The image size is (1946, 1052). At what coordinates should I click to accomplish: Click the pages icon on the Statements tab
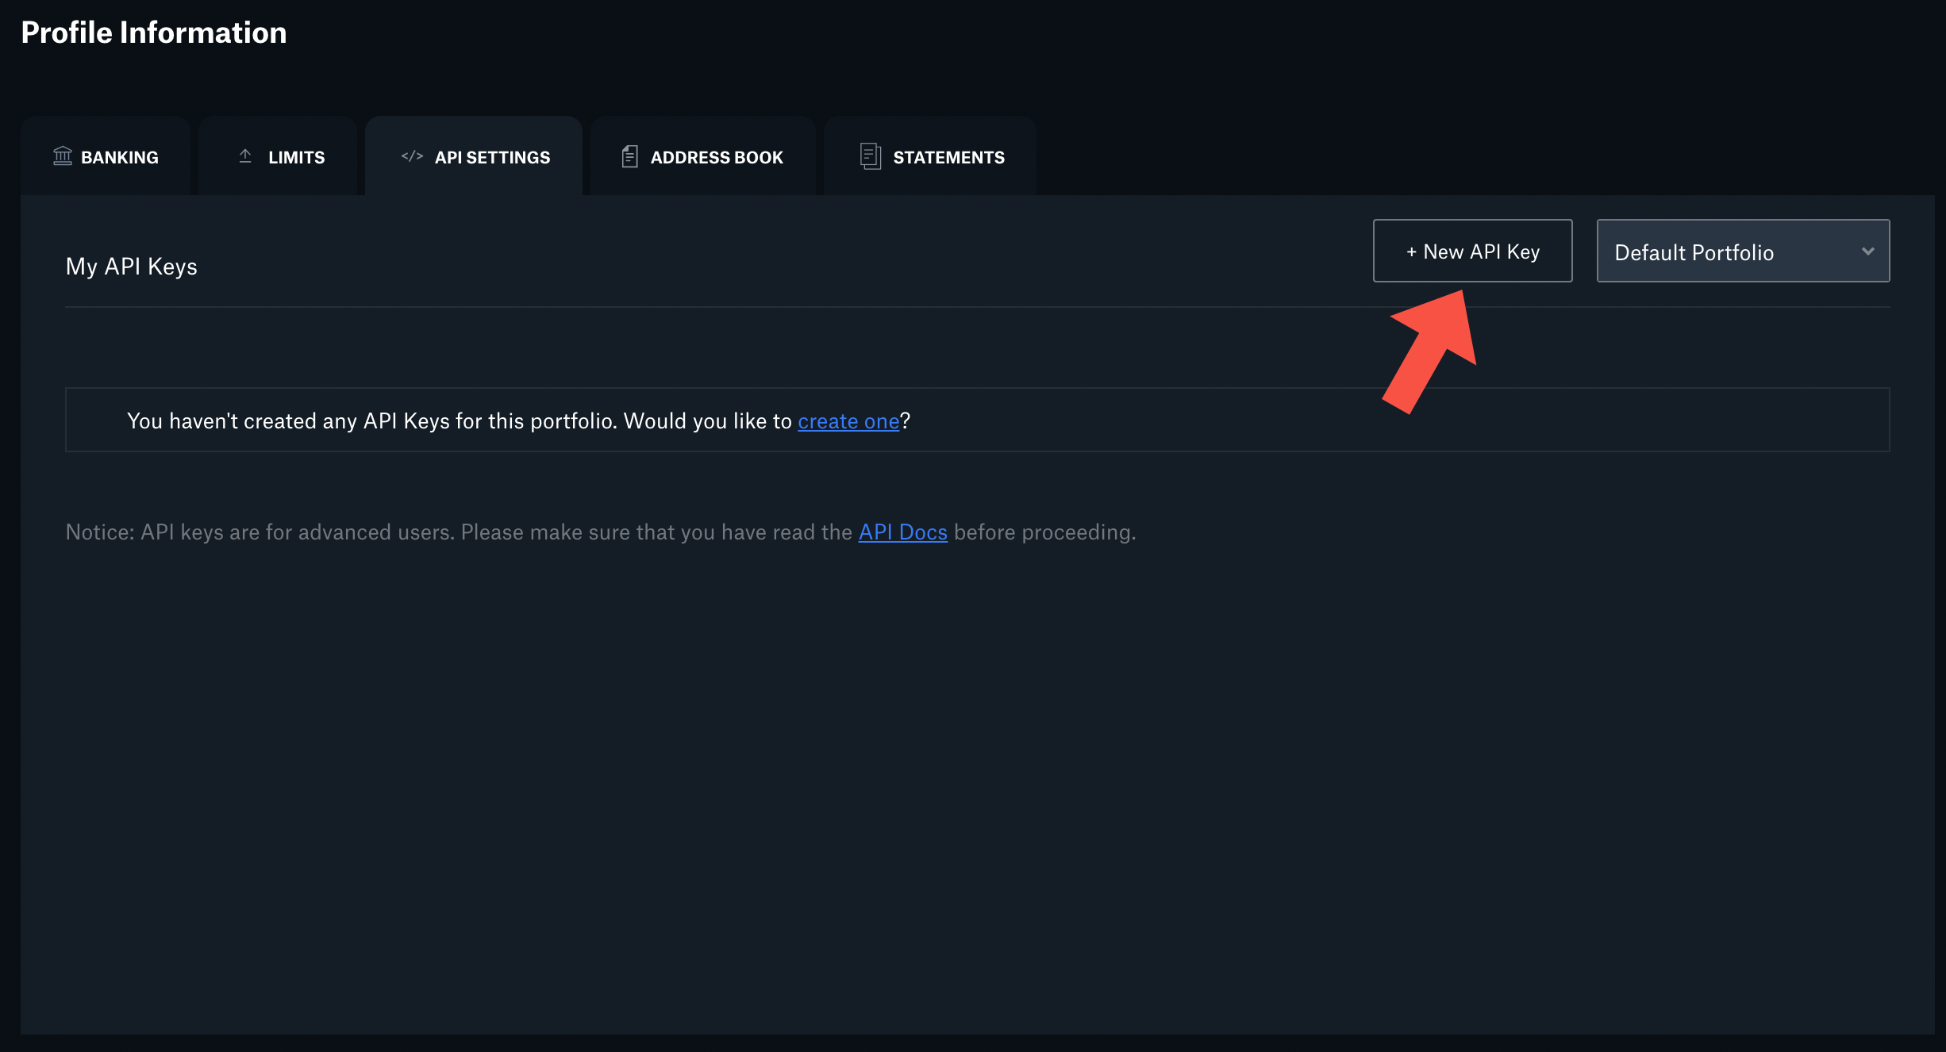tap(871, 156)
